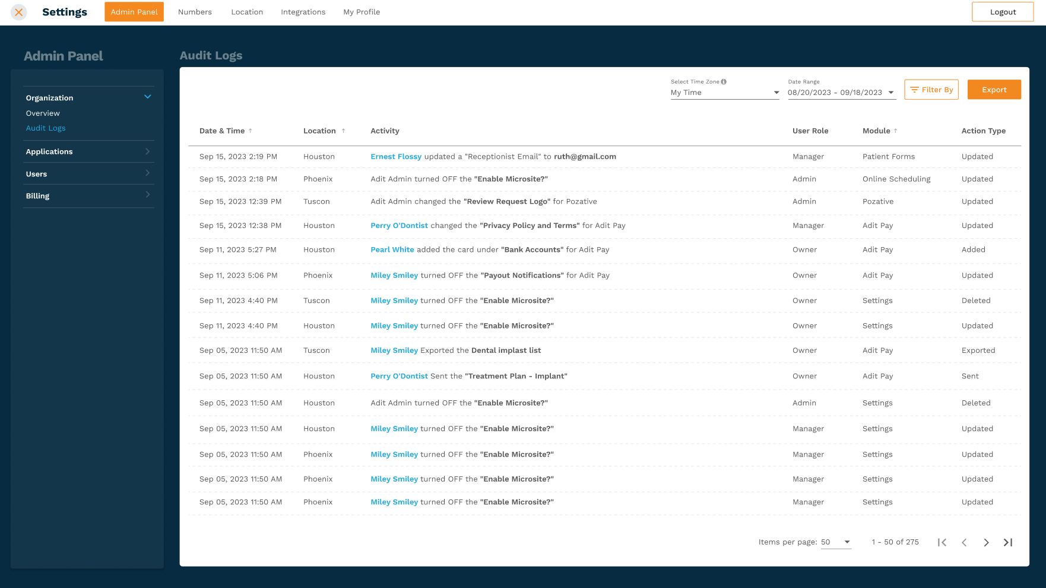The image size is (1046, 588).
Task: Sort by Date & Time arrow
Action: (x=251, y=131)
